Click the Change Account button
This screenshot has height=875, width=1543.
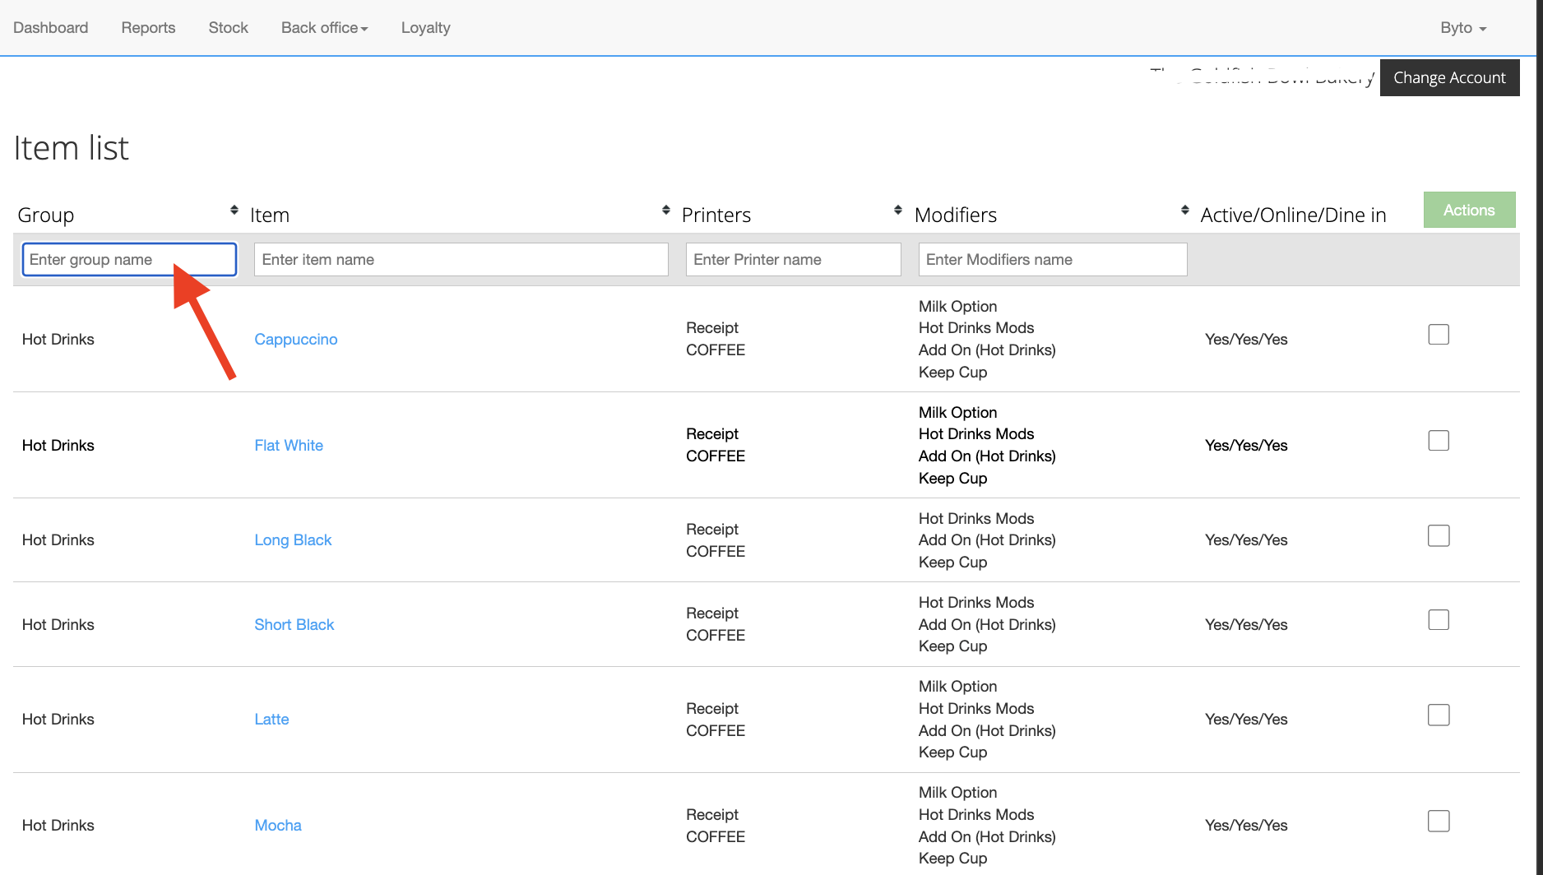(x=1449, y=78)
